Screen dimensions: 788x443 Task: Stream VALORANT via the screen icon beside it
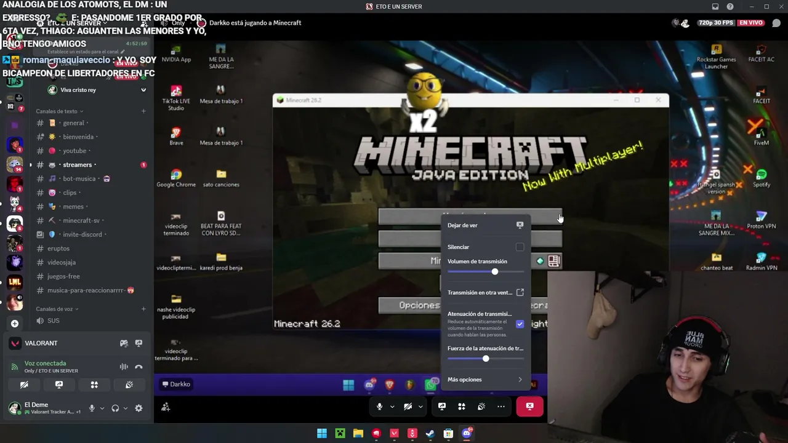click(139, 343)
